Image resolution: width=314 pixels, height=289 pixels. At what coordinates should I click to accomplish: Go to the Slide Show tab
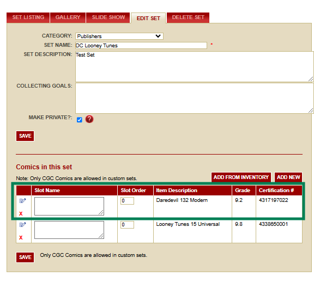coord(108,17)
